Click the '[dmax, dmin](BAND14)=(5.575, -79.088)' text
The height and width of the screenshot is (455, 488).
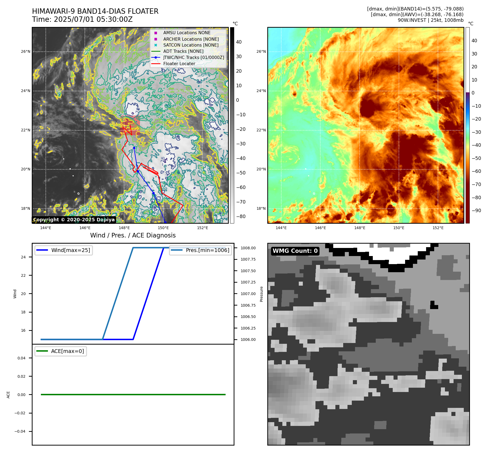pyautogui.click(x=415, y=9)
